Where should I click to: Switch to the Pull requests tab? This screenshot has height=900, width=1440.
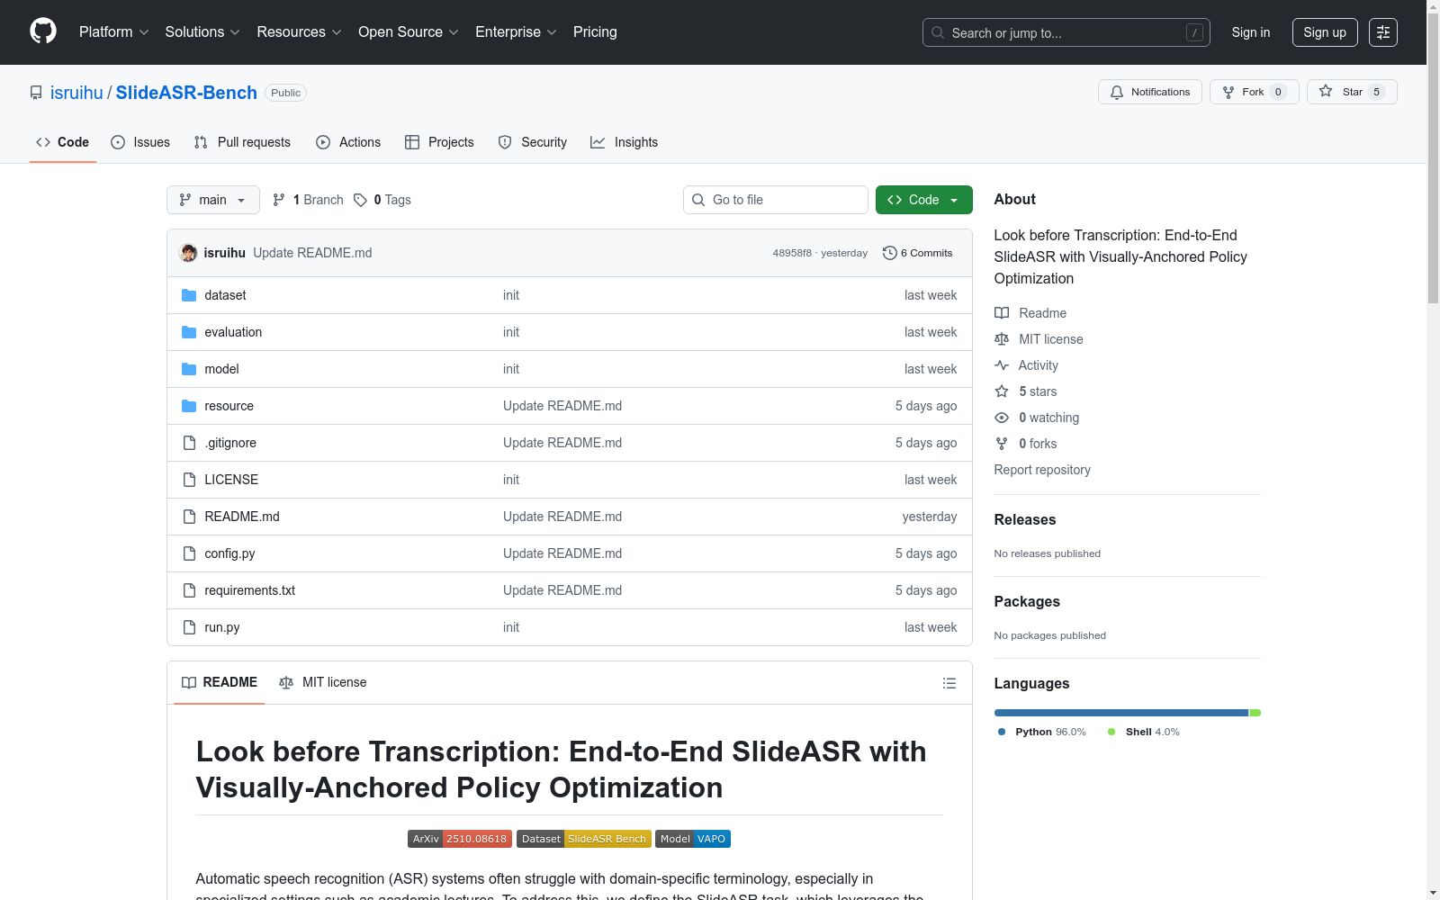242,142
